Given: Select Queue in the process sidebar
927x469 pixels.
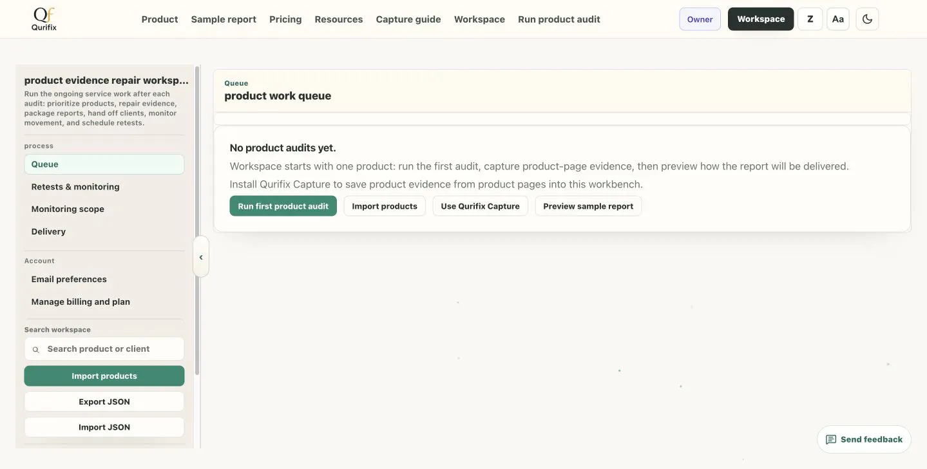Looking at the screenshot, I should click(x=104, y=164).
